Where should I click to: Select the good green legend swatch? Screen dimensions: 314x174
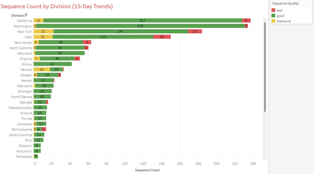pyautogui.click(x=273, y=16)
